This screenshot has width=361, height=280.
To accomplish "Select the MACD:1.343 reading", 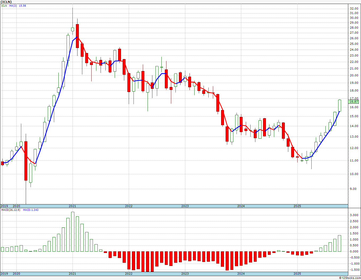I will (31, 210).
